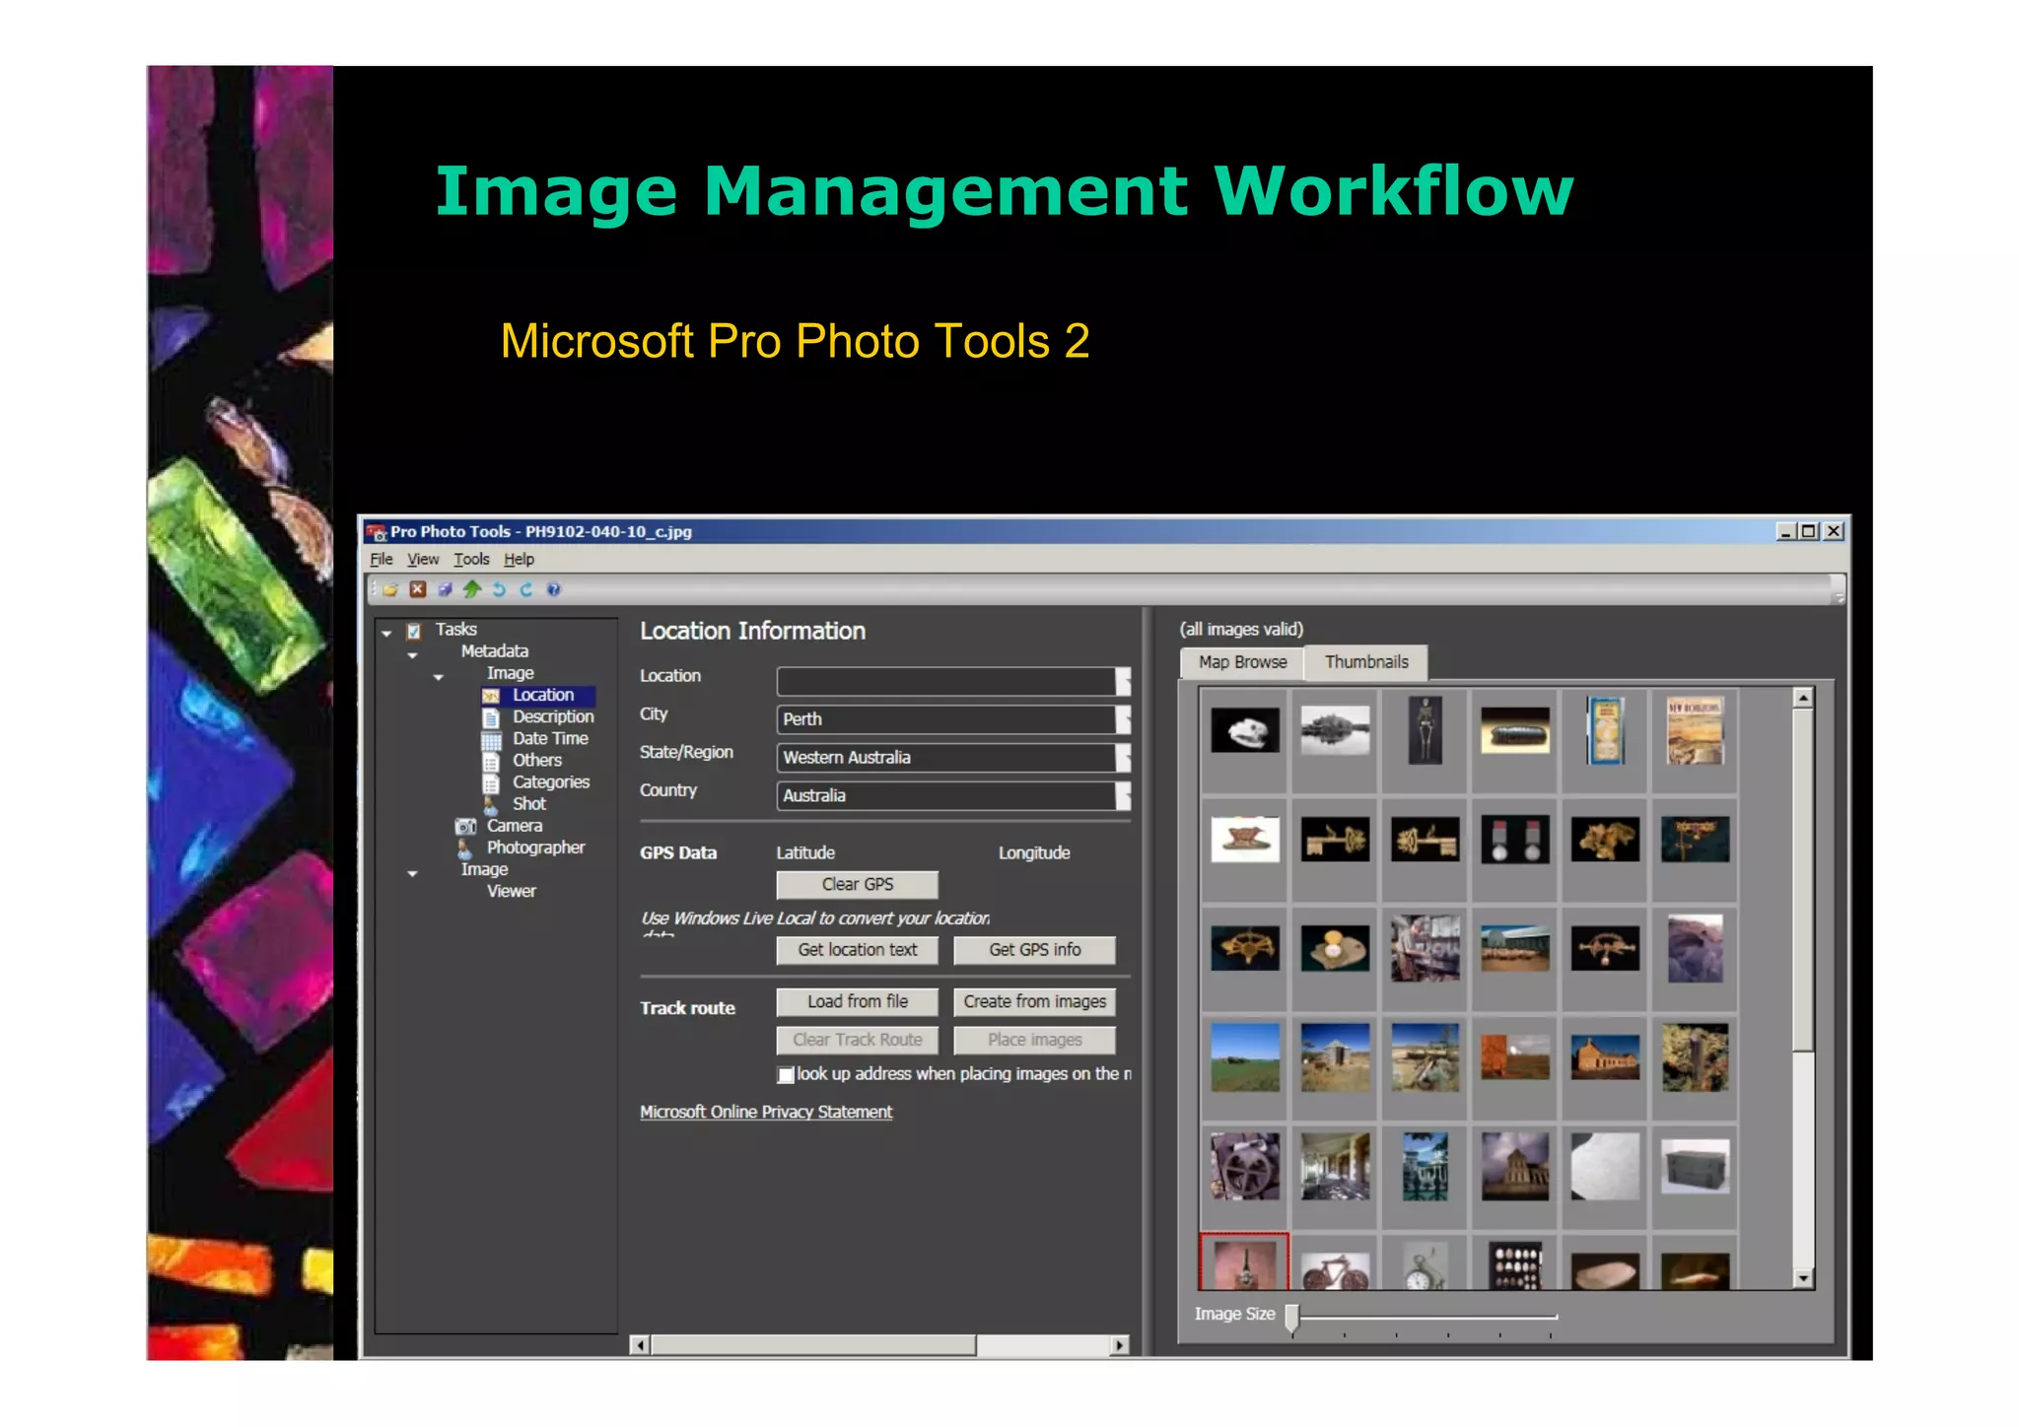The width and height of the screenshot is (2019, 1427).
Task: Select the skull thumbnail in first row
Action: click(1245, 731)
